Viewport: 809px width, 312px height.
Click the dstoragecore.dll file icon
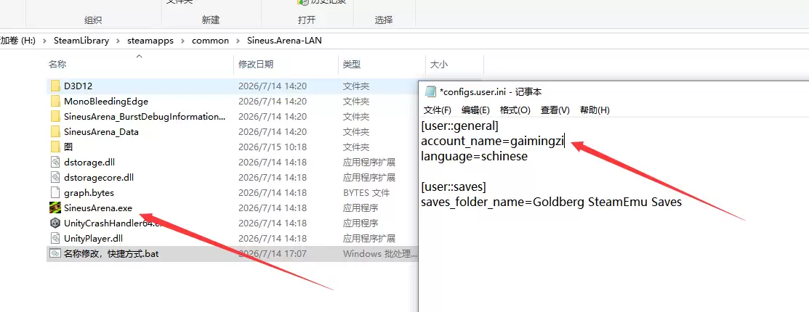pyautogui.click(x=55, y=178)
